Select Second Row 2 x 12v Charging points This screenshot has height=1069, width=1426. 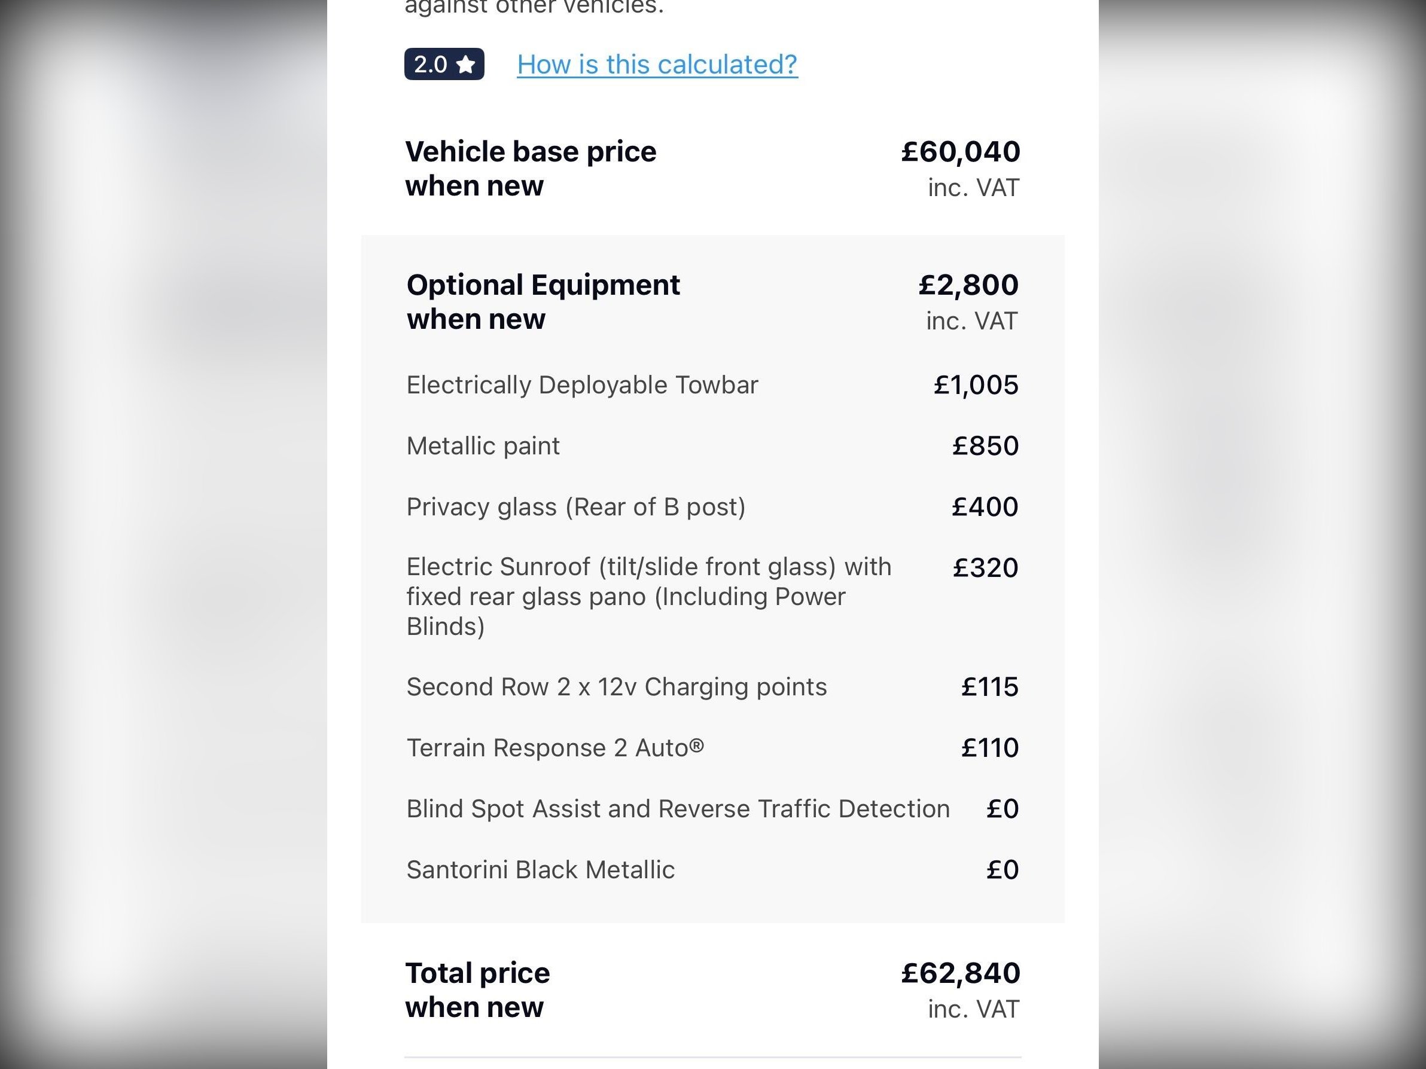point(616,687)
